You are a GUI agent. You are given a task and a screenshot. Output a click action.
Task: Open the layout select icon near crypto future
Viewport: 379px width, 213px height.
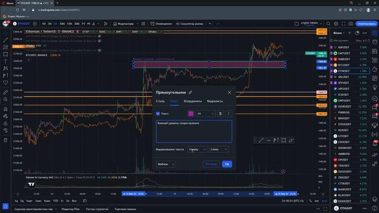pos(297,24)
